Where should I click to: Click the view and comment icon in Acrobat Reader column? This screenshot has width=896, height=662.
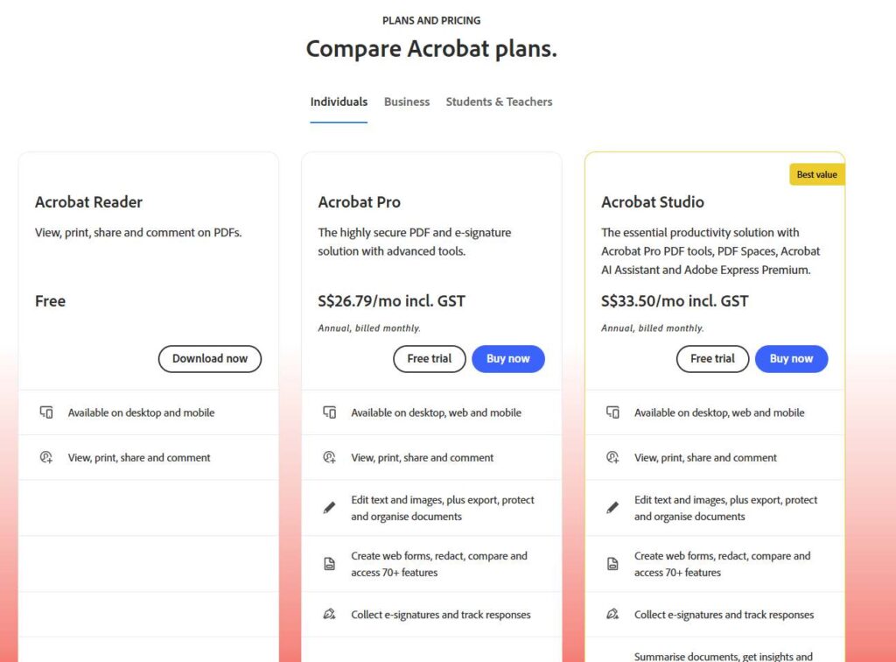coord(45,457)
